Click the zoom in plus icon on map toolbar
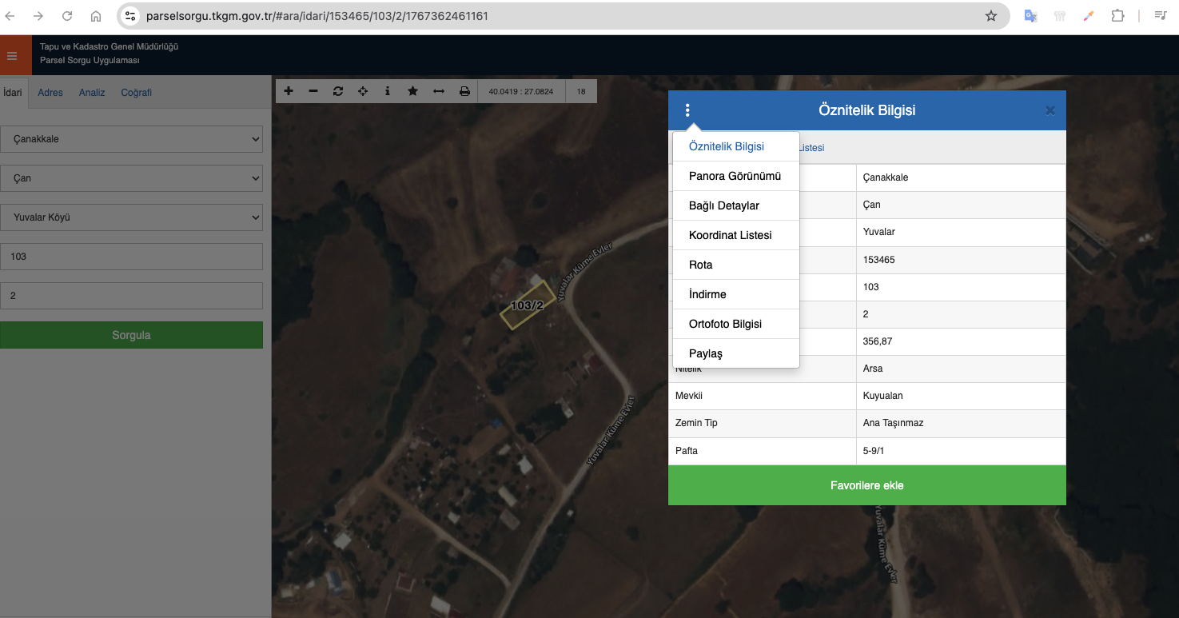Viewport: 1179px width, 618px height. 289,91
